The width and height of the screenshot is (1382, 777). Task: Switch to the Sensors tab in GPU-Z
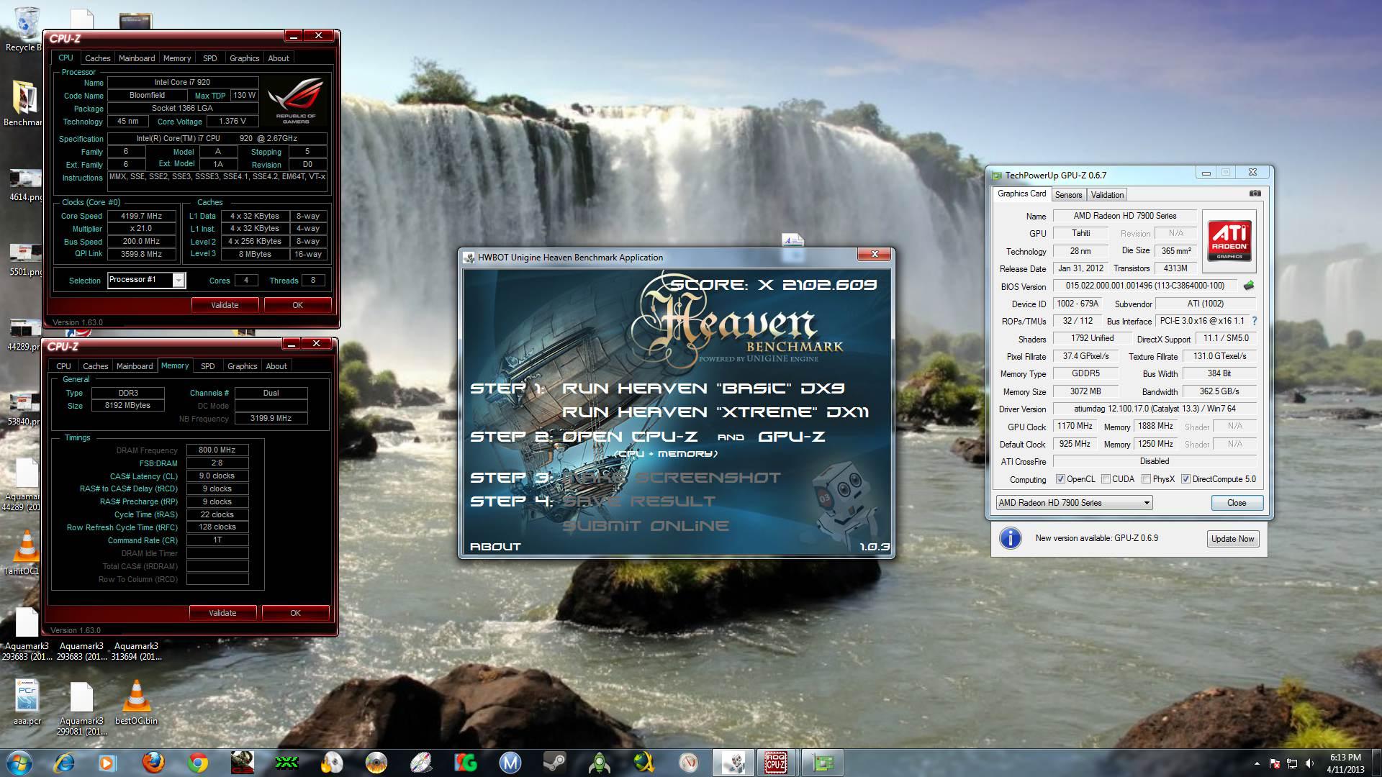click(1068, 195)
